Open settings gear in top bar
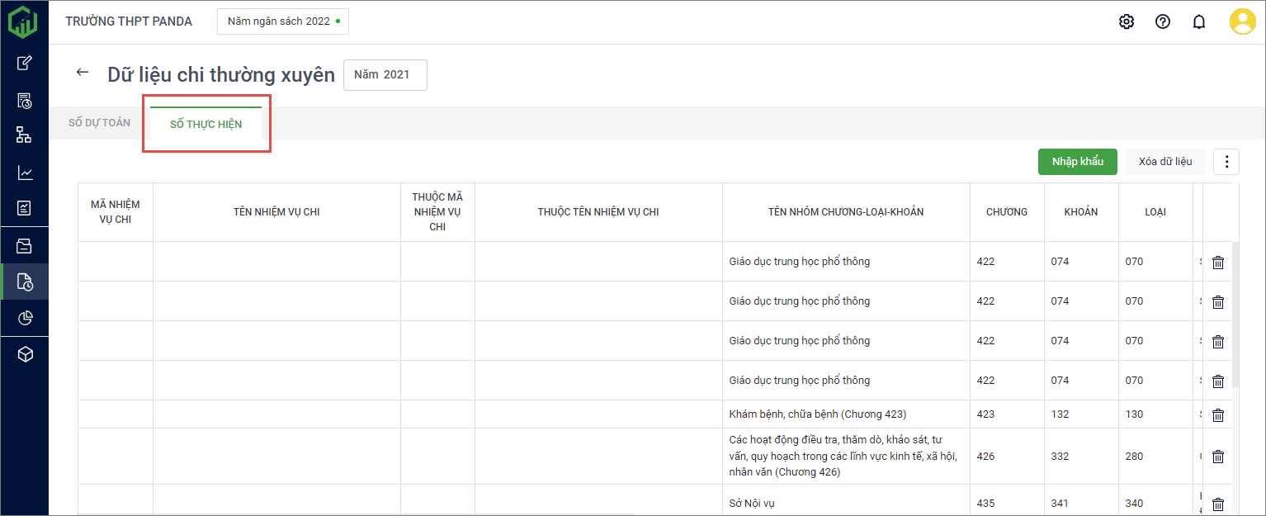The width and height of the screenshot is (1266, 516). click(x=1126, y=21)
